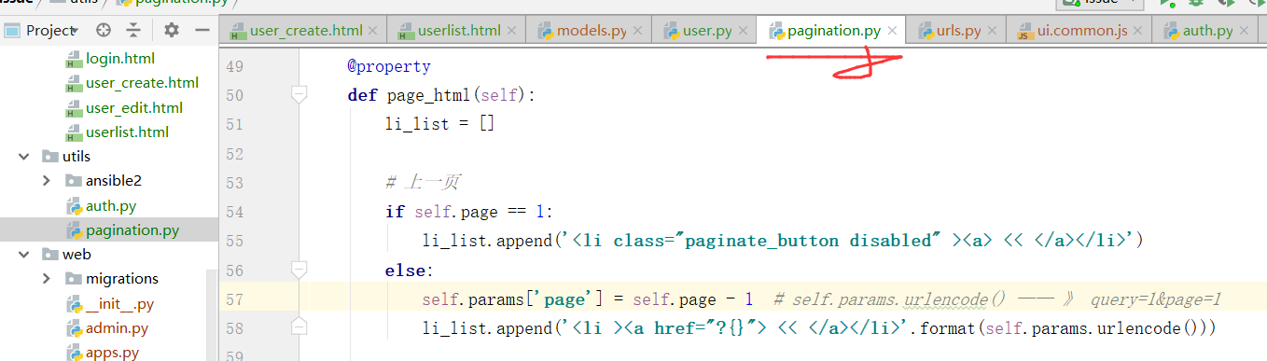This screenshot has width=1267, height=361.
Task: Switch to ui.common.js editor tab
Action: click(1083, 31)
